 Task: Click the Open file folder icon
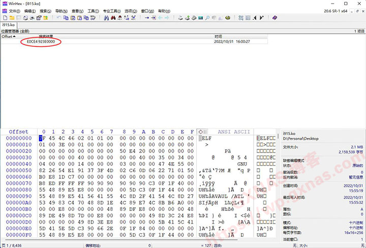(11, 18)
